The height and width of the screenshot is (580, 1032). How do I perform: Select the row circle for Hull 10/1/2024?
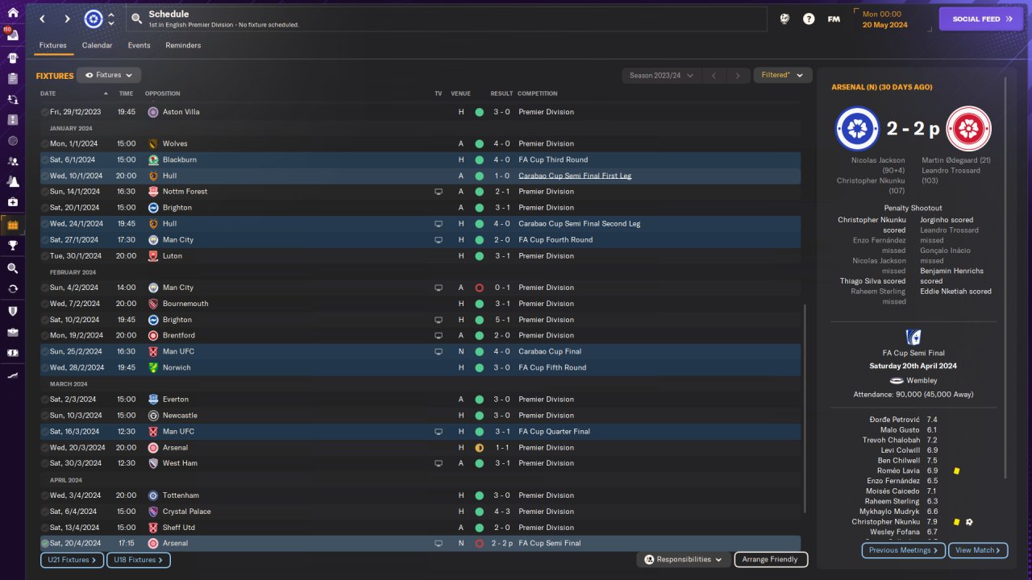click(45, 176)
